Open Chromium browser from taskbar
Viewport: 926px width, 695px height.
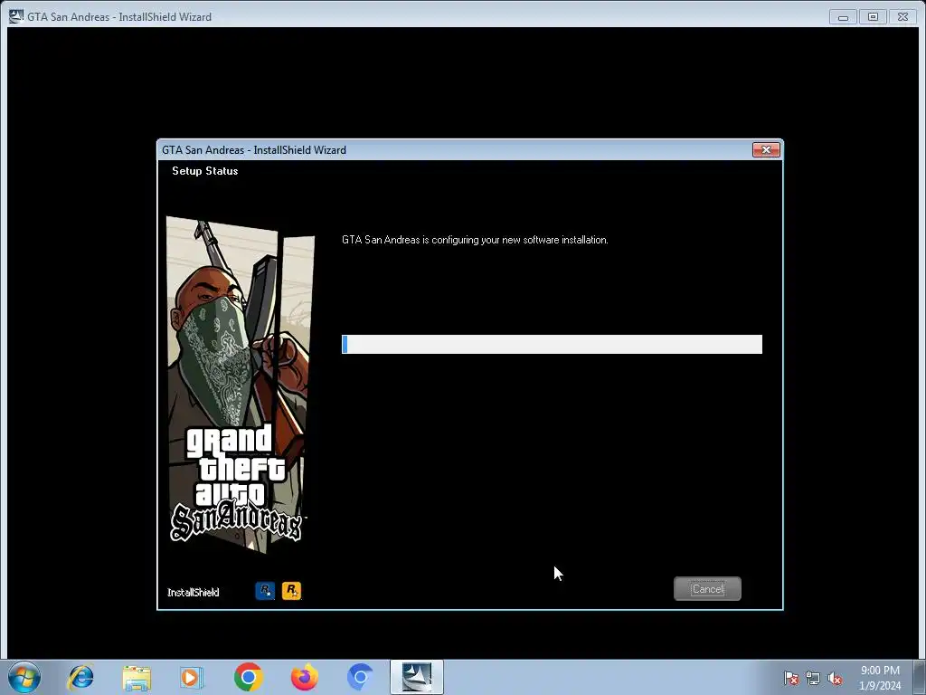(360, 677)
